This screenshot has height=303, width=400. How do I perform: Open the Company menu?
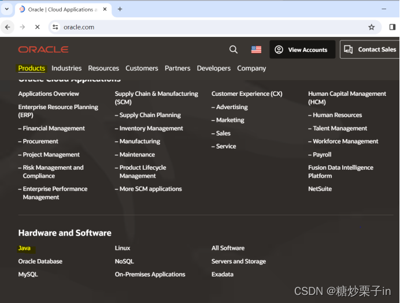coord(251,68)
